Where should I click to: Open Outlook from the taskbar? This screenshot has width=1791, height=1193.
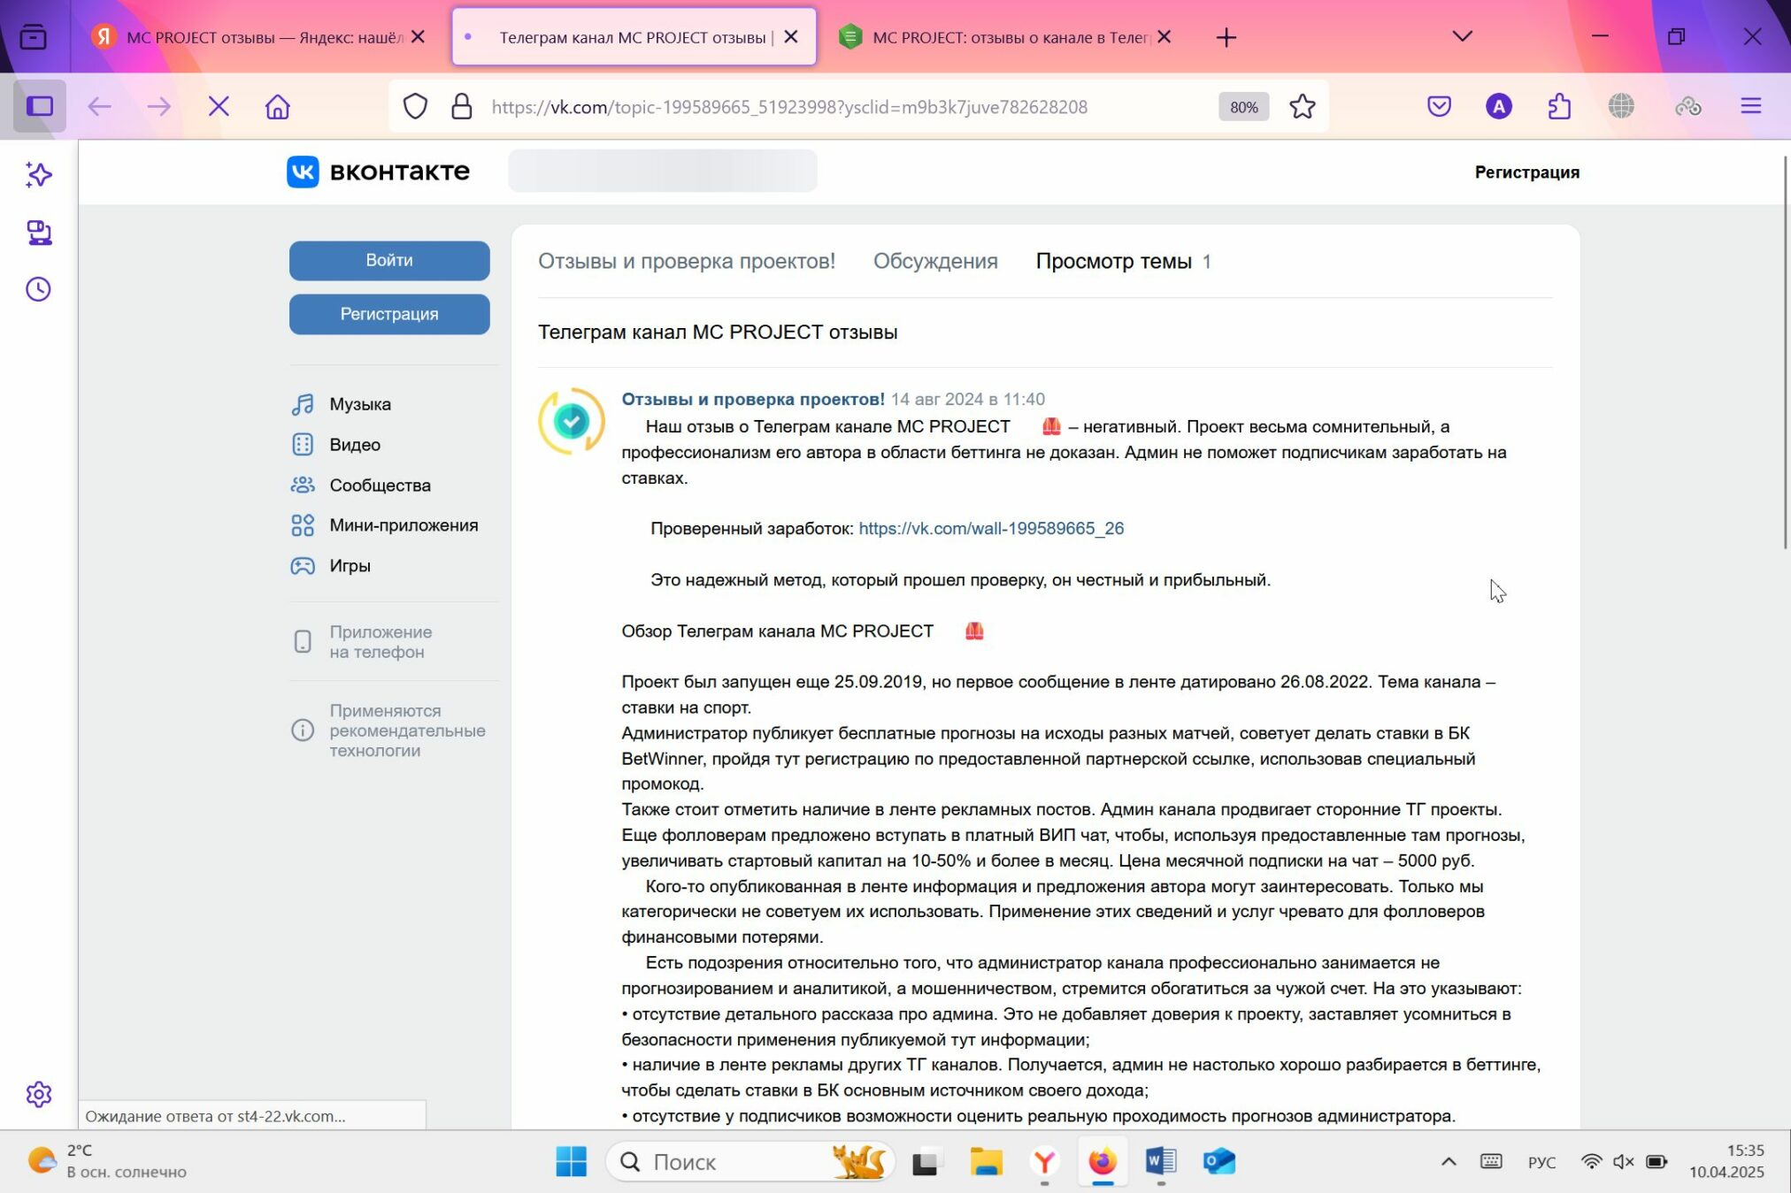[1219, 1161]
